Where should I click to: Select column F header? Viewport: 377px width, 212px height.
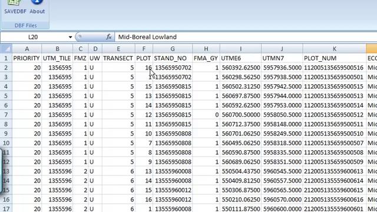click(144, 49)
